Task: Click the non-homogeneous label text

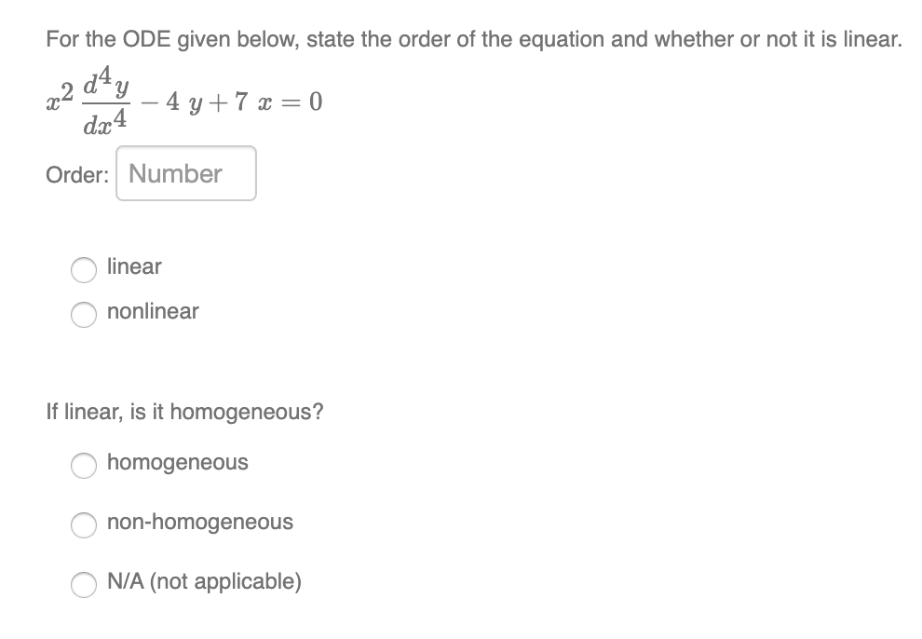Action: tap(200, 523)
